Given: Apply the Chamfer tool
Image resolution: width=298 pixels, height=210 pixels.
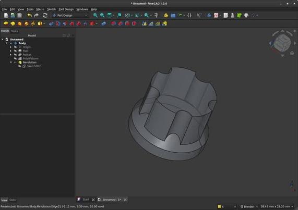Looking at the screenshot, I should (x=121, y=23).
